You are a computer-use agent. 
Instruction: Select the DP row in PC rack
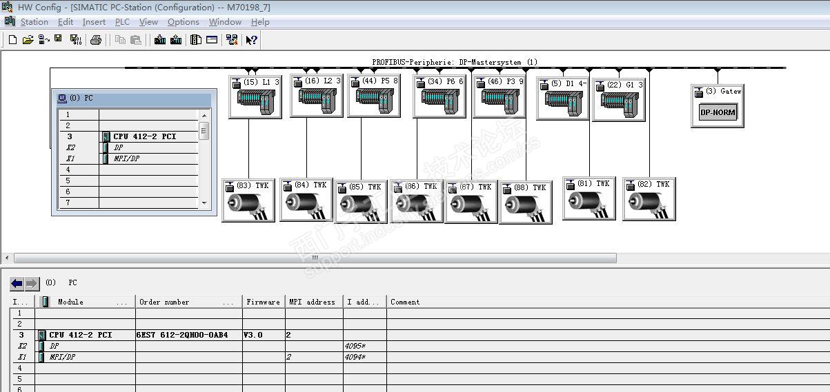click(x=118, y=147)
